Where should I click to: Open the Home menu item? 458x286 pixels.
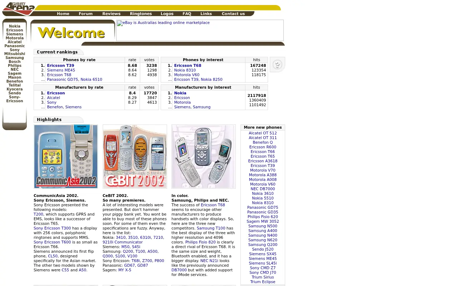pyautogui.click(x=63, y=14)
